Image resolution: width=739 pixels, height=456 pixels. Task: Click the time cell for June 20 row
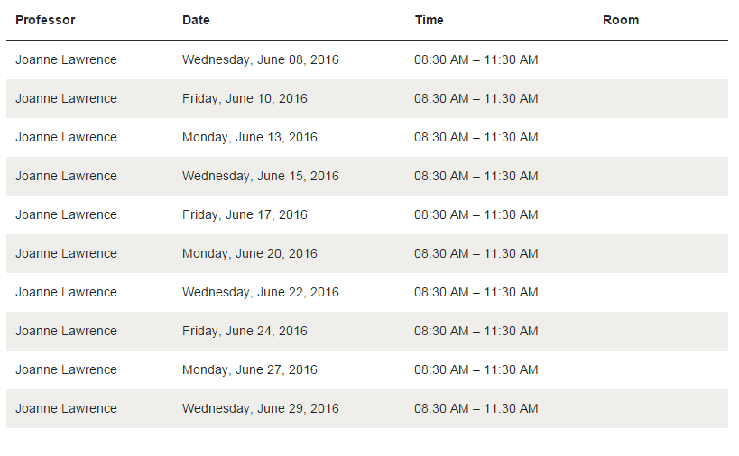476,253
